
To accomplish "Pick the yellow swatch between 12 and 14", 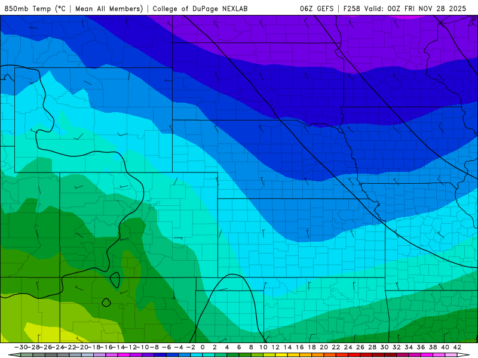I will [x=281, y=355].
